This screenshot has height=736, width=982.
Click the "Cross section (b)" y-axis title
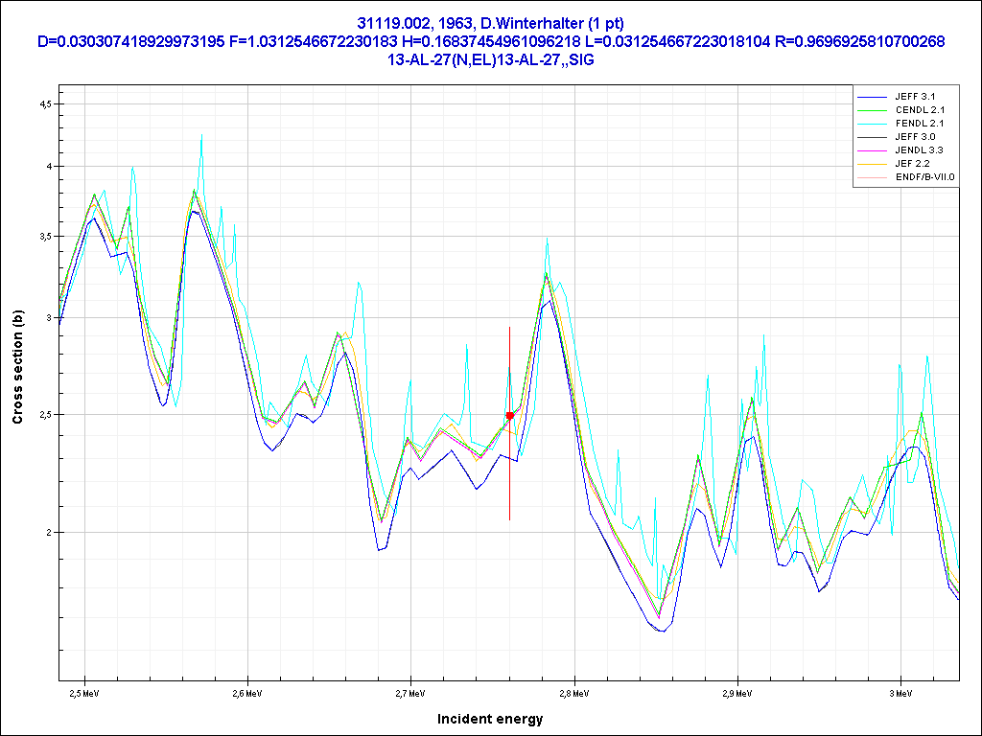[x=17, y=367]
